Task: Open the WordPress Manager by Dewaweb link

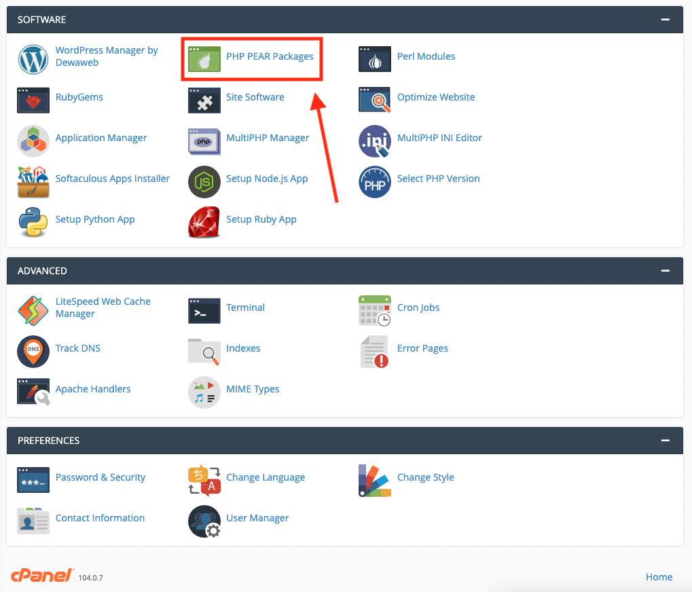Action: click(x=107, y=56)
